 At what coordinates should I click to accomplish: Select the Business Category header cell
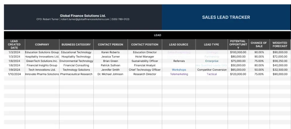coord(76,44)
